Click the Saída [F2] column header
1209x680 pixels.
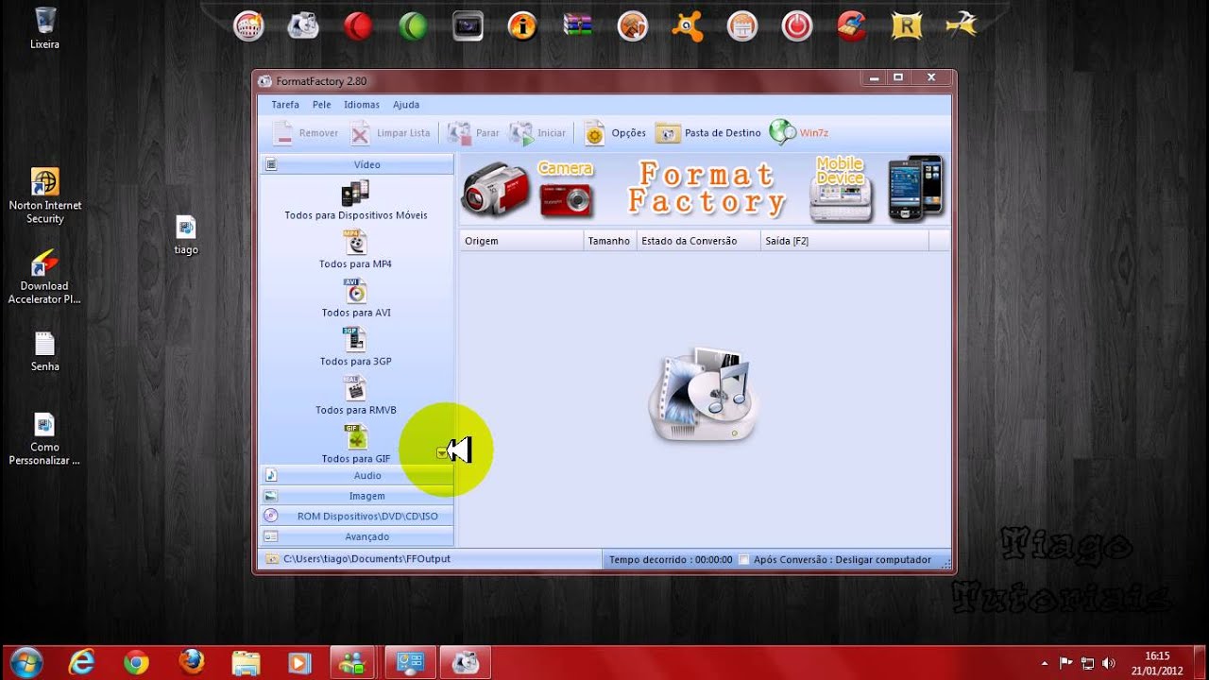844,241
